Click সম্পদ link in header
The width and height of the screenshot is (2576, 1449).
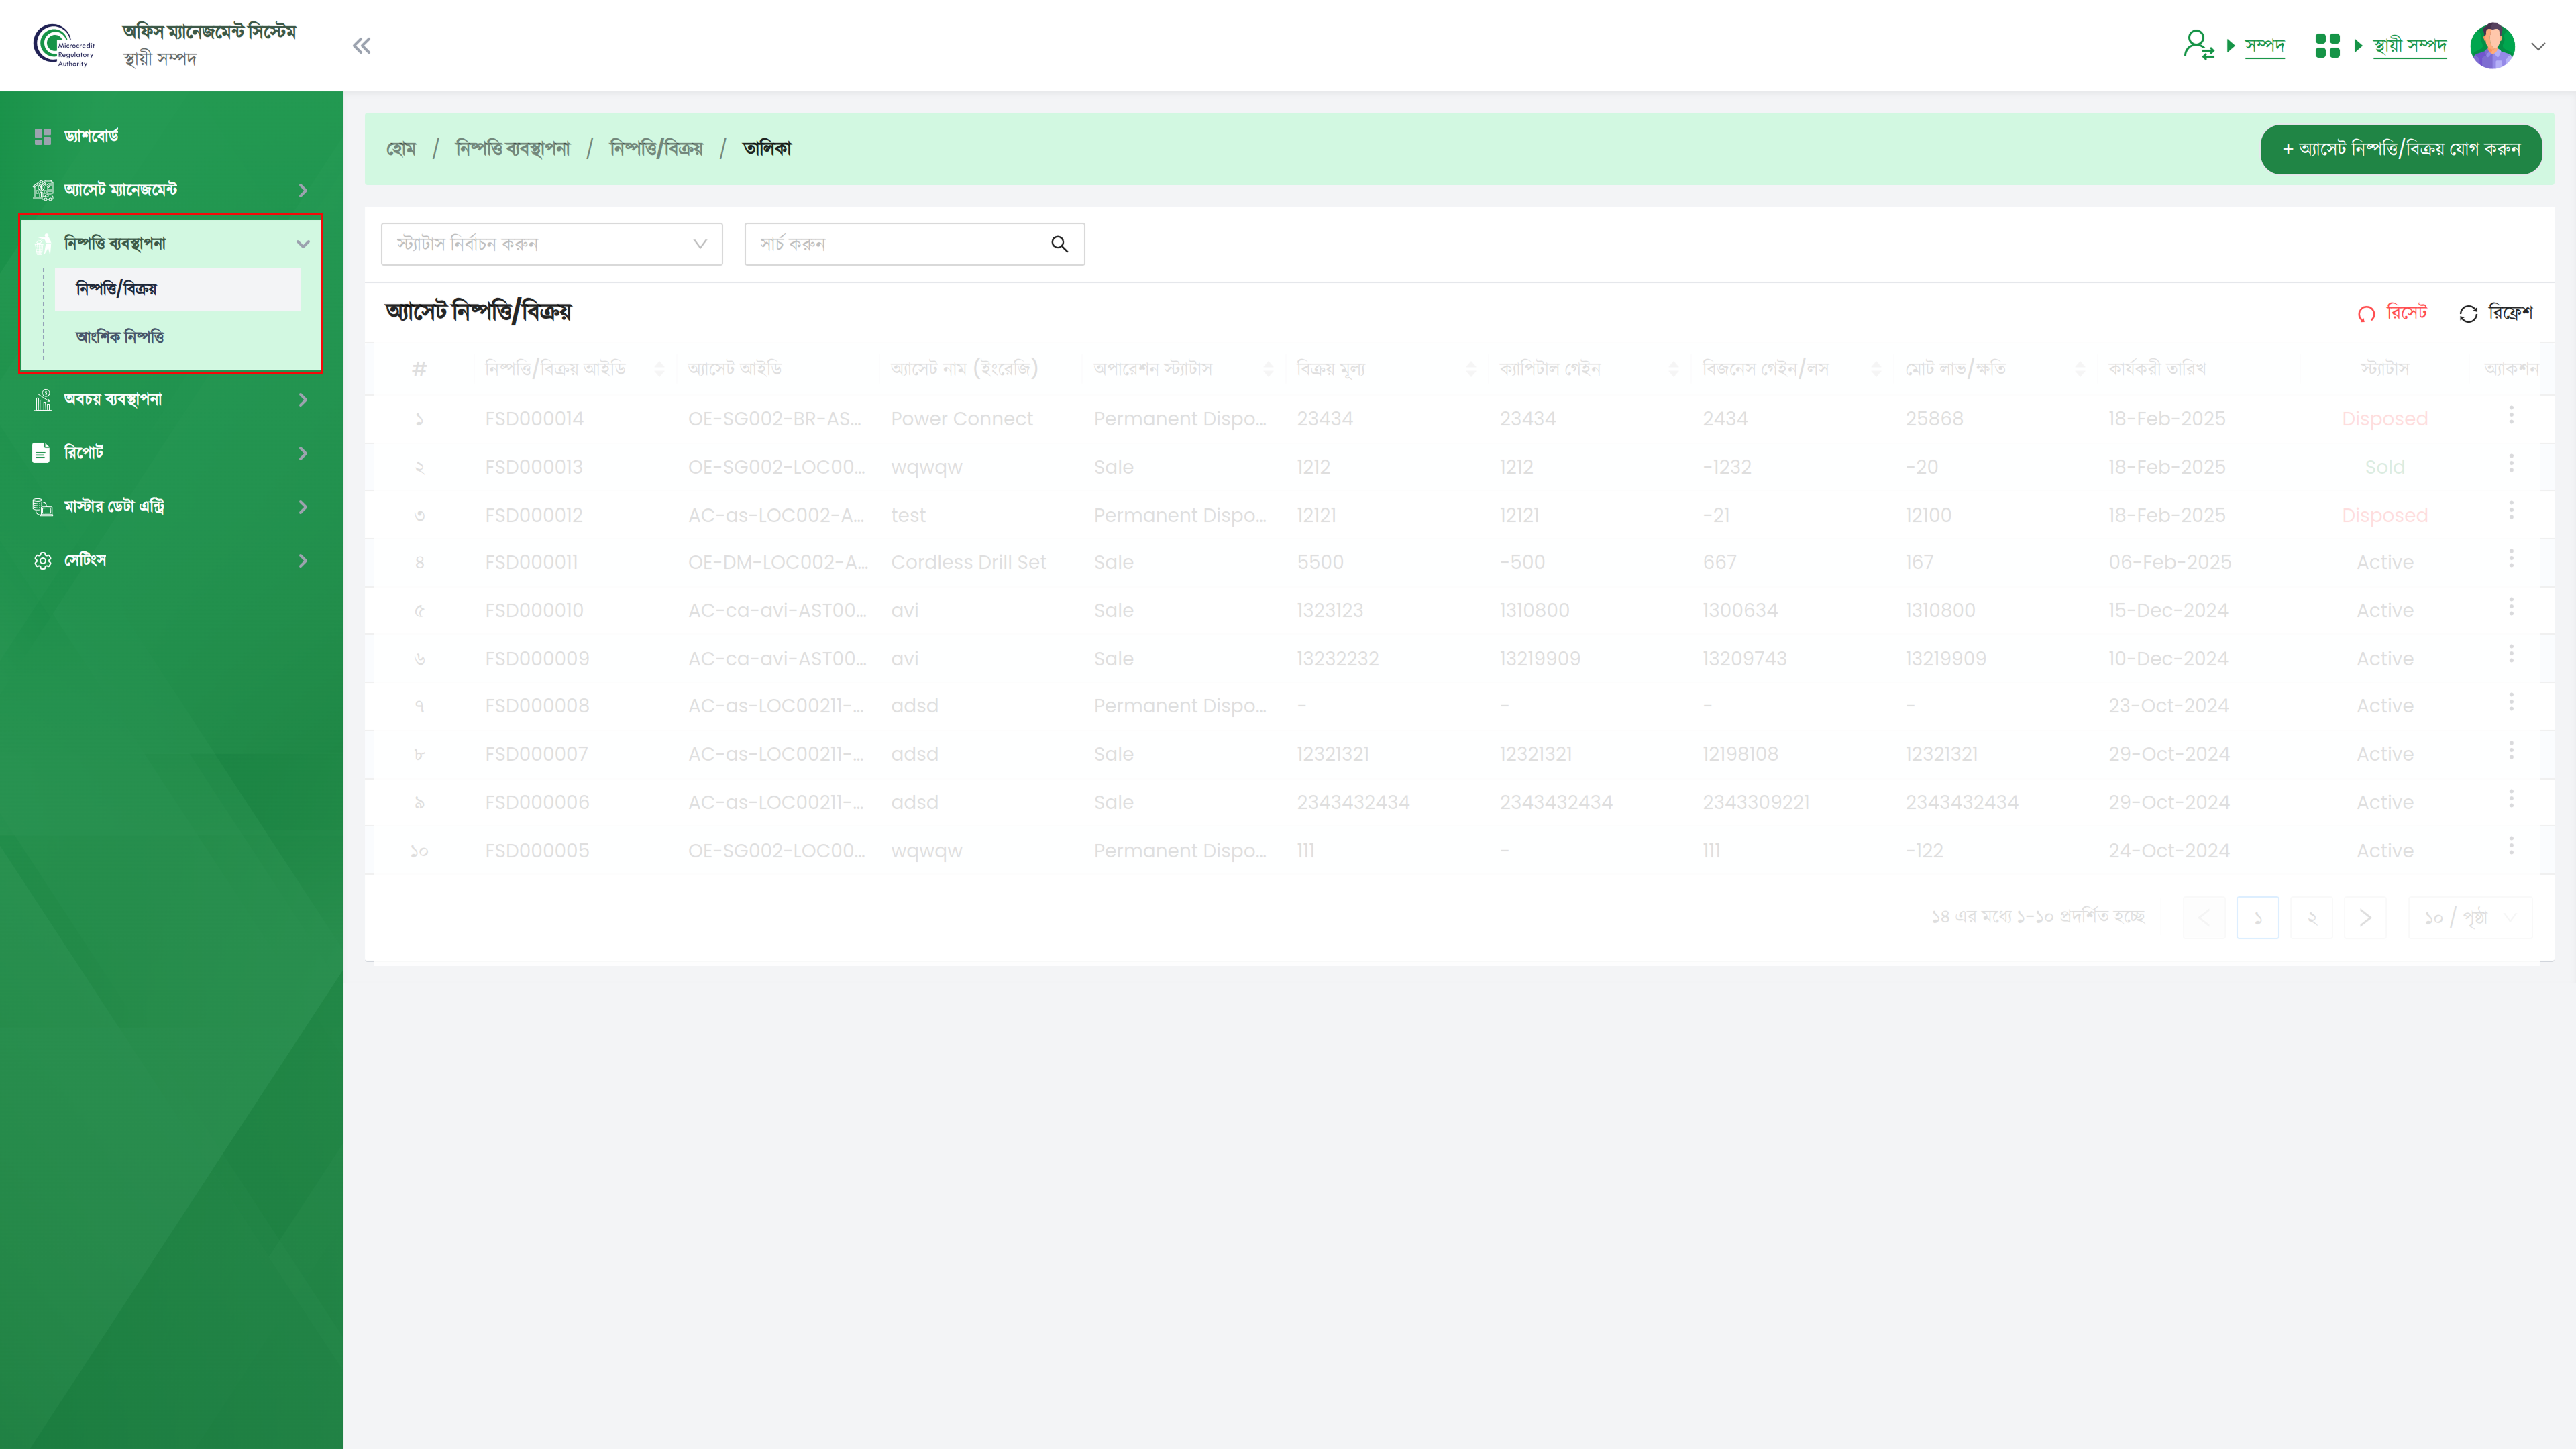click(2264, 46)
